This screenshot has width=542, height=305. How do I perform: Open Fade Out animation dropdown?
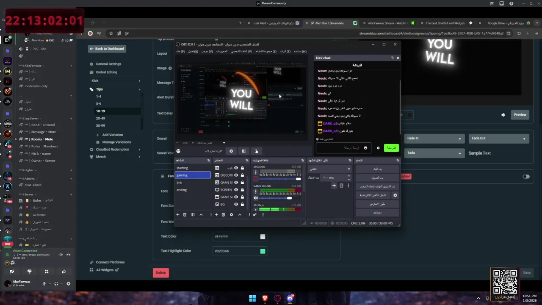tap(498, 139)
